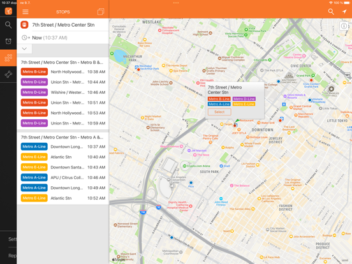Tap the Whole Foods Market map pin

242,145
